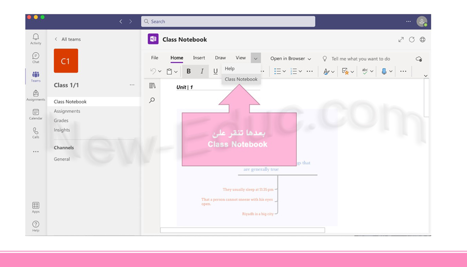The image size is (467, 267).
Task: Toggle Underline formatting
Action: coord(215,71)
